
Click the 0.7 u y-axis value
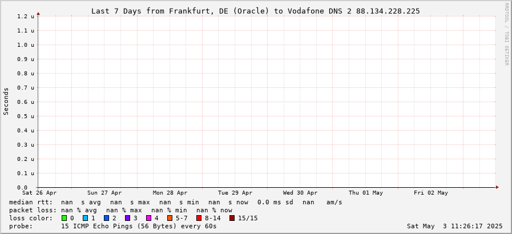26,87
